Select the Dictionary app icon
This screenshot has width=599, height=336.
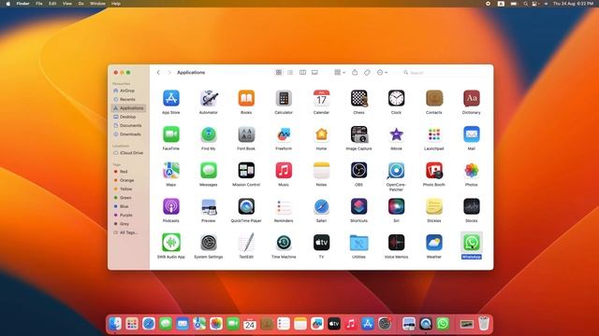[x=472, y=98]
